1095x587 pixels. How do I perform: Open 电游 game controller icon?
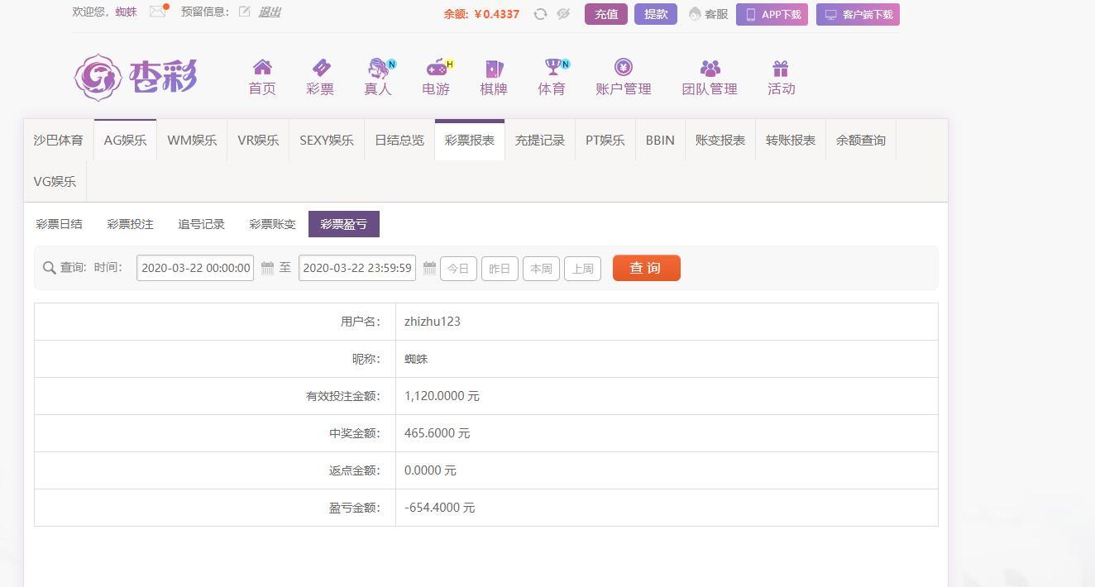coord(436,68)
